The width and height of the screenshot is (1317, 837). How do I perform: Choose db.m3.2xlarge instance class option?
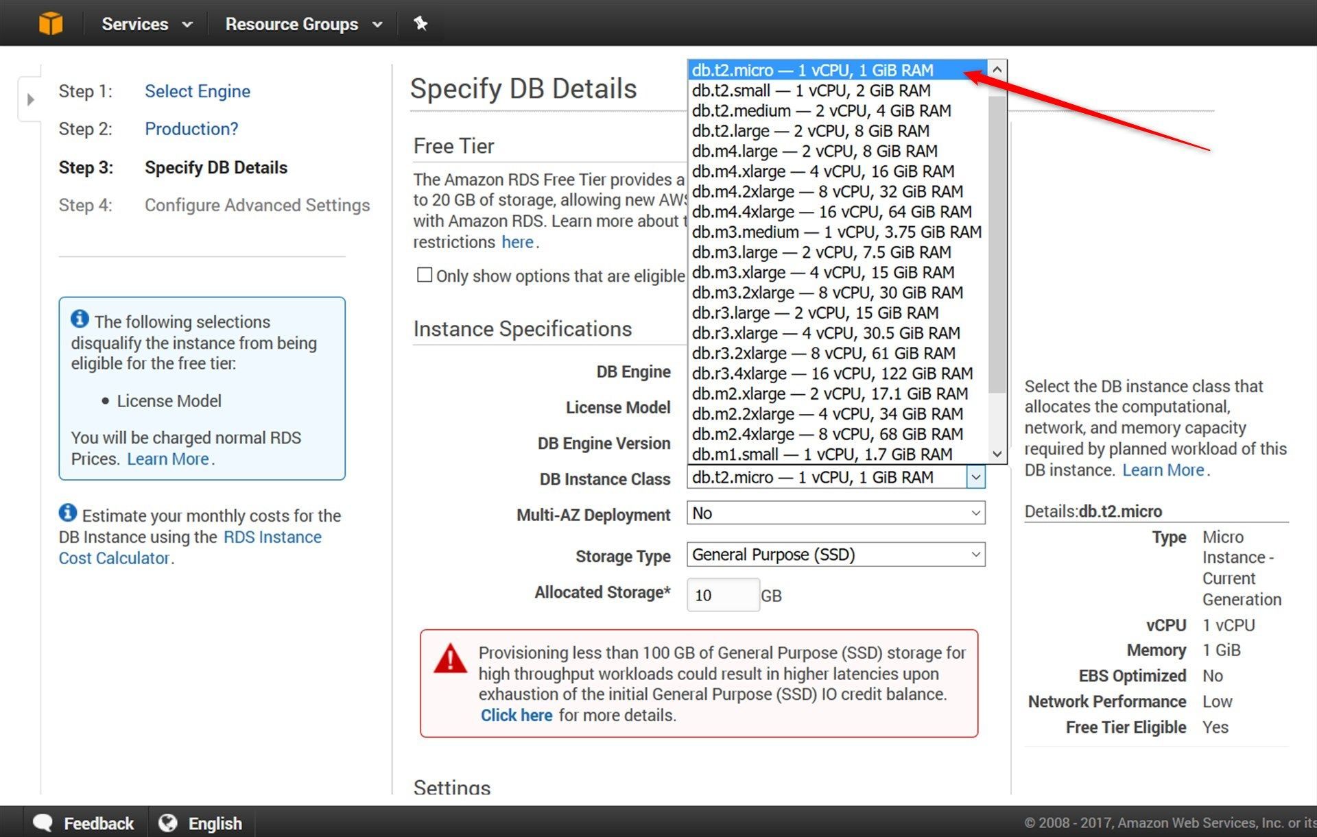[838, 293]
